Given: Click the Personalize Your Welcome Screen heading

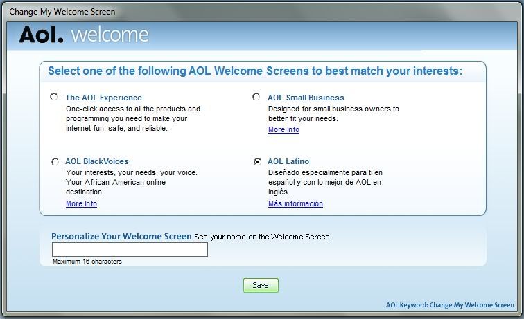Looking at the screenshot, I should point(122,236).
